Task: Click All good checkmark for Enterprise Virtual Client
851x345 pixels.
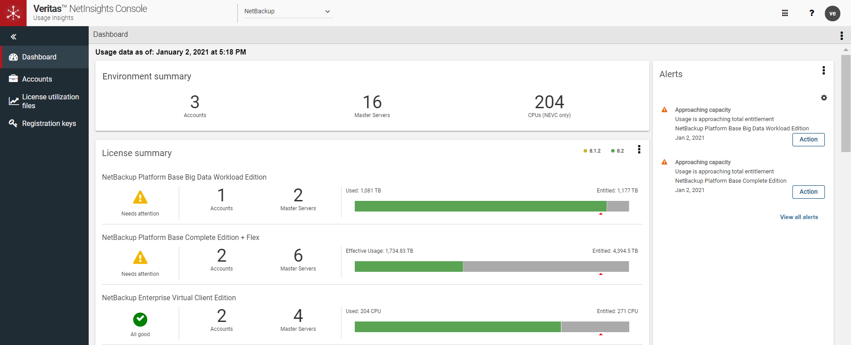Action: (140, 319)
